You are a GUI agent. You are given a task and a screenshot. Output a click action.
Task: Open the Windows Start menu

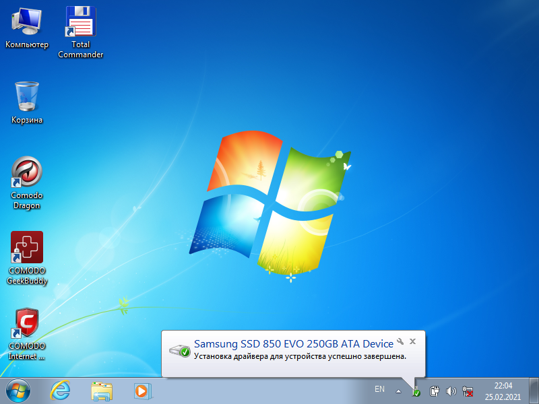click(18, 391)
